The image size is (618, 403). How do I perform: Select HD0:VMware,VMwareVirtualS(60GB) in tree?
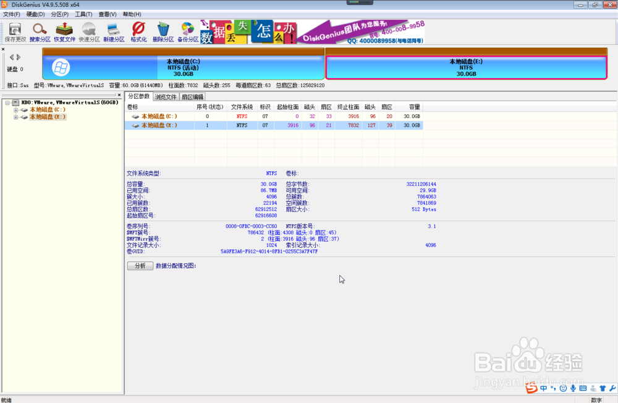[x=70, y=103]
